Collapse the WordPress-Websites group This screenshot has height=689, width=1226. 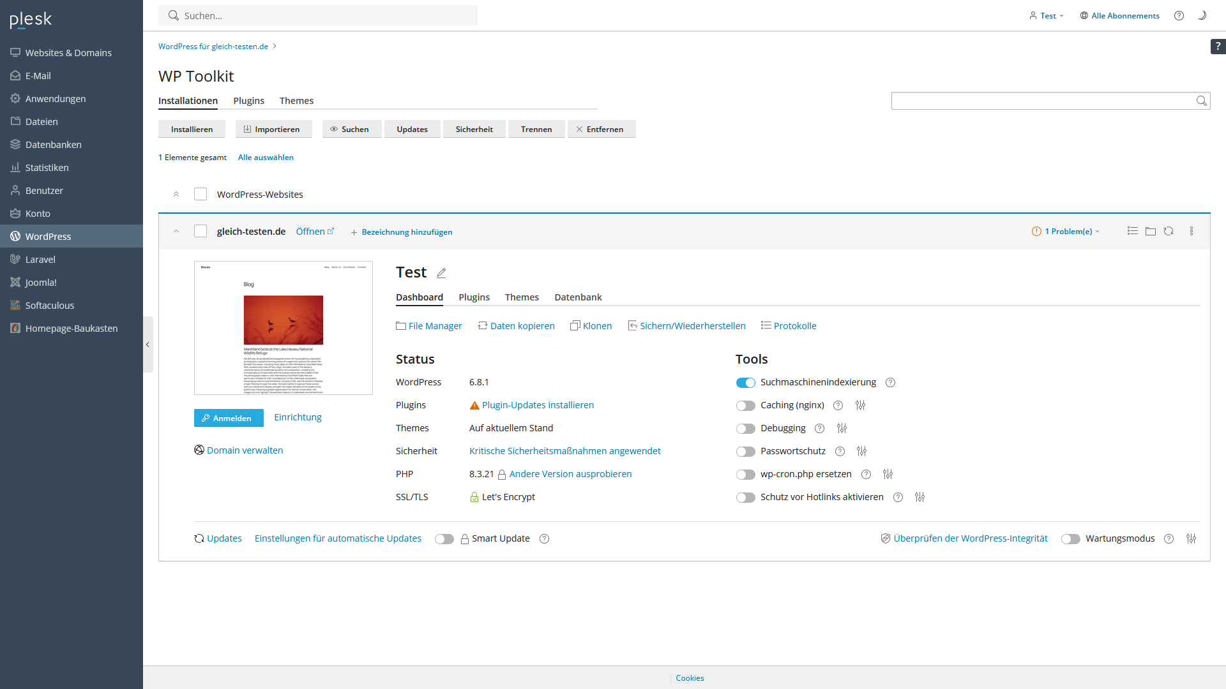pyautogui.click(x=176, y=194)
